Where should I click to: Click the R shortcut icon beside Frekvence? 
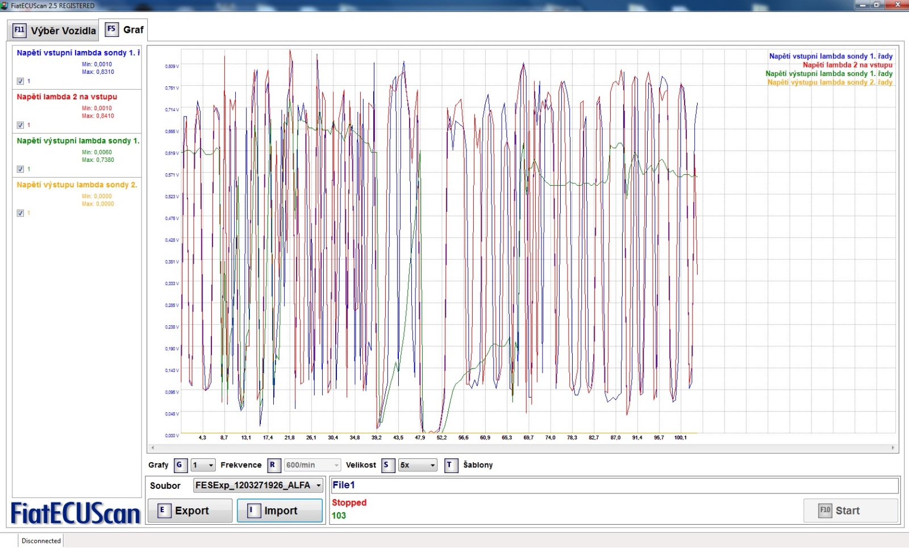[273, 465]
